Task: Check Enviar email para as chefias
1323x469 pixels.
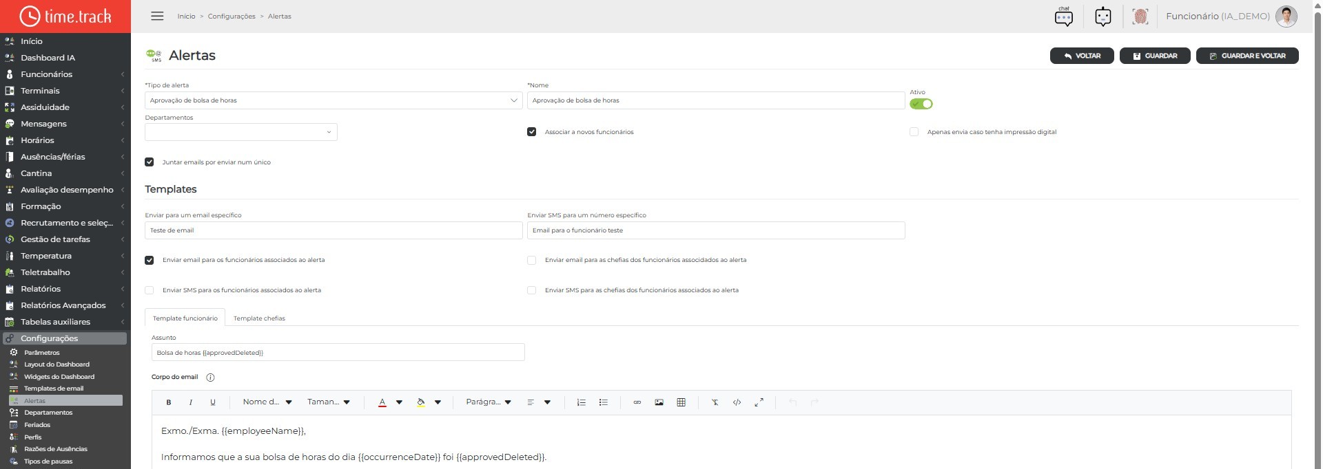Action: tap(532, 260)
